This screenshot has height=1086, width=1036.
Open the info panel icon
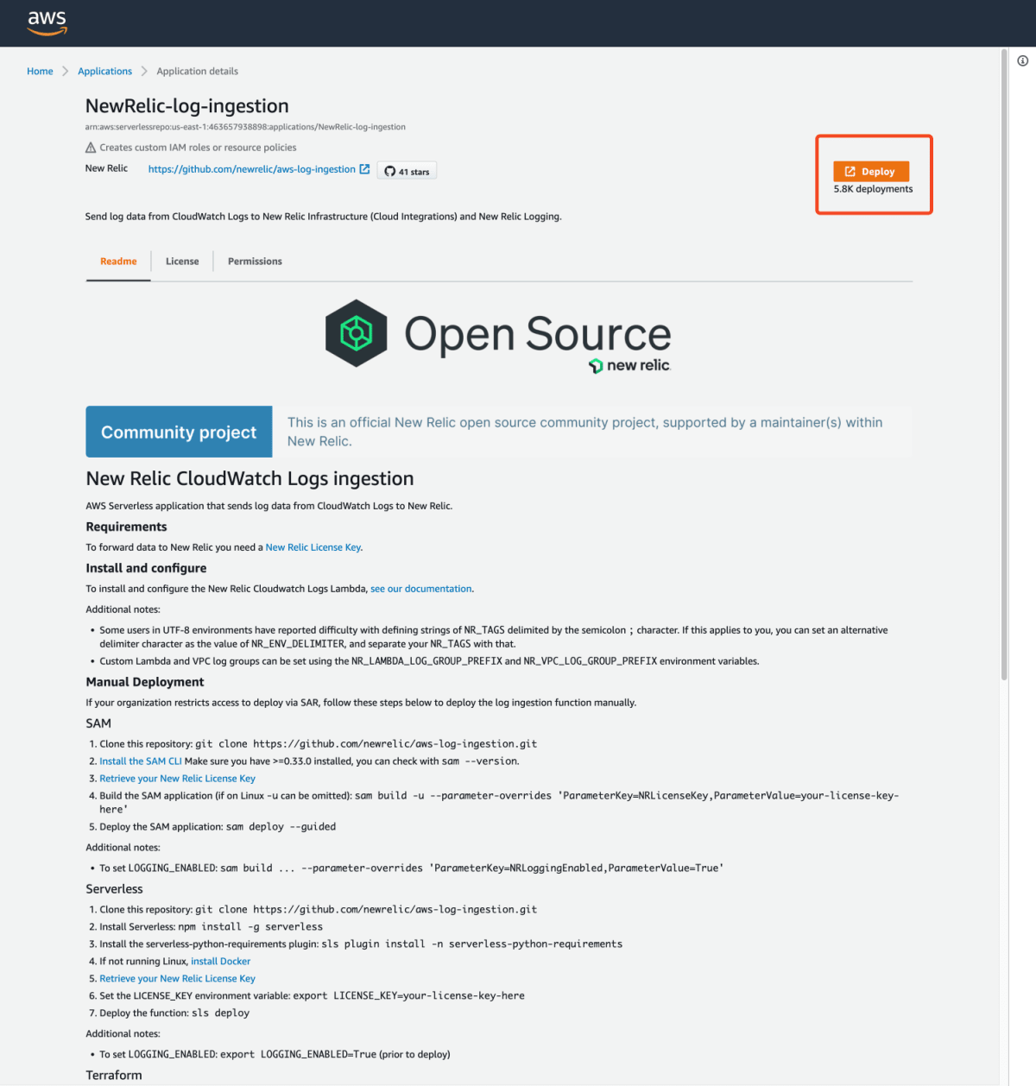(x=1022, y=61)
